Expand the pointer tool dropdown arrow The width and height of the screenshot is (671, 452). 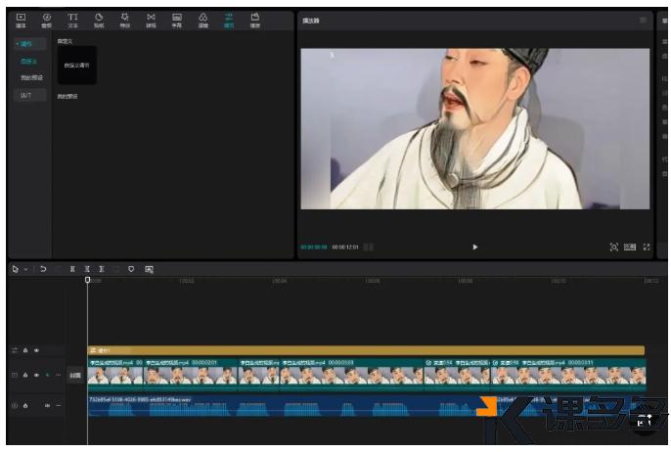tap(26, 268)
